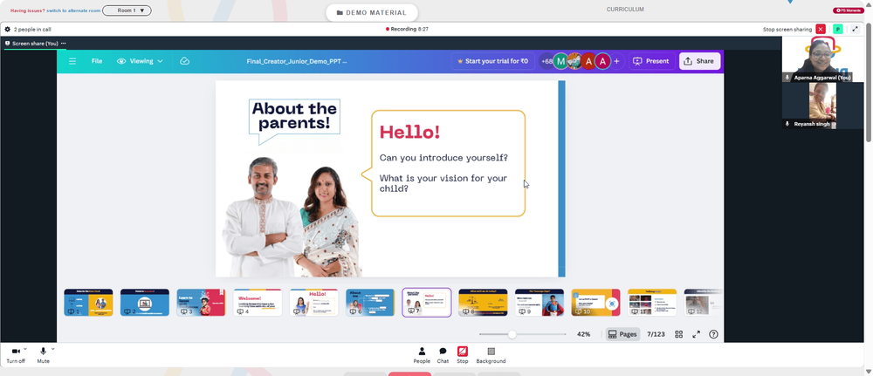This screenshot has height=376, width=873.
Task: Click the Present button
Action: [x=652, y=61]
